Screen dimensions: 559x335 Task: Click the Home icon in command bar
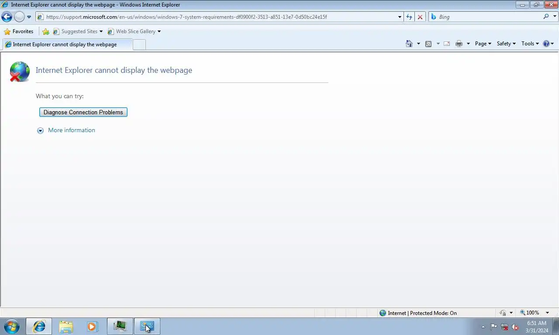(x=409, y=44)
